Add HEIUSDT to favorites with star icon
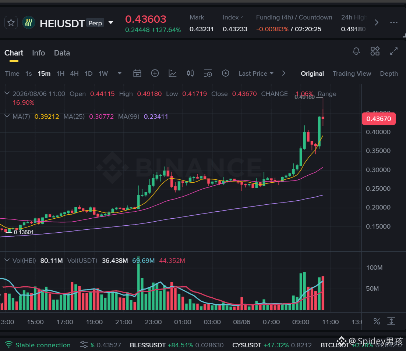The height and width of the screenshot is (351, 406). click(x=11, y=23)
